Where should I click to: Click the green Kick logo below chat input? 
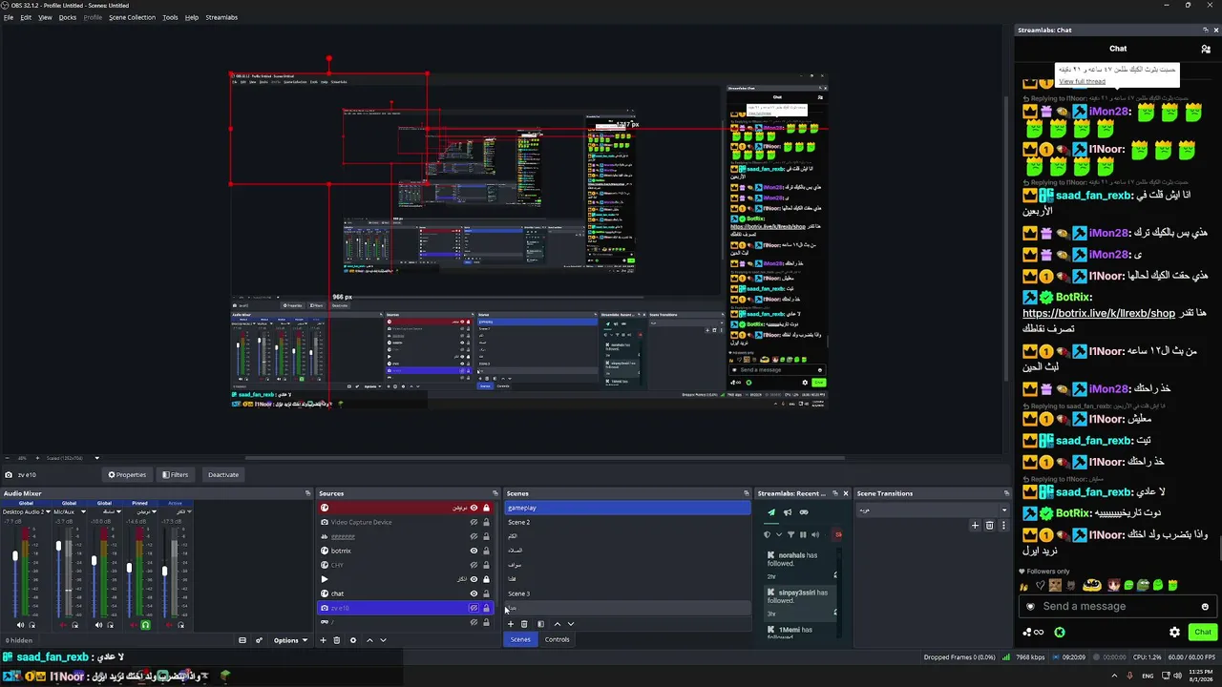click(x=1059, y=632)
